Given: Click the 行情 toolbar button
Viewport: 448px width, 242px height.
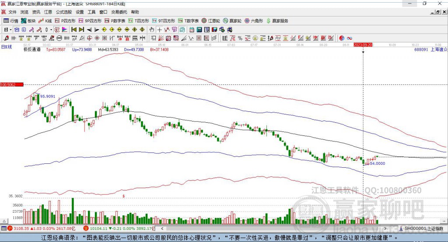Looking at the screenshot, I should (x=10, y=21).
